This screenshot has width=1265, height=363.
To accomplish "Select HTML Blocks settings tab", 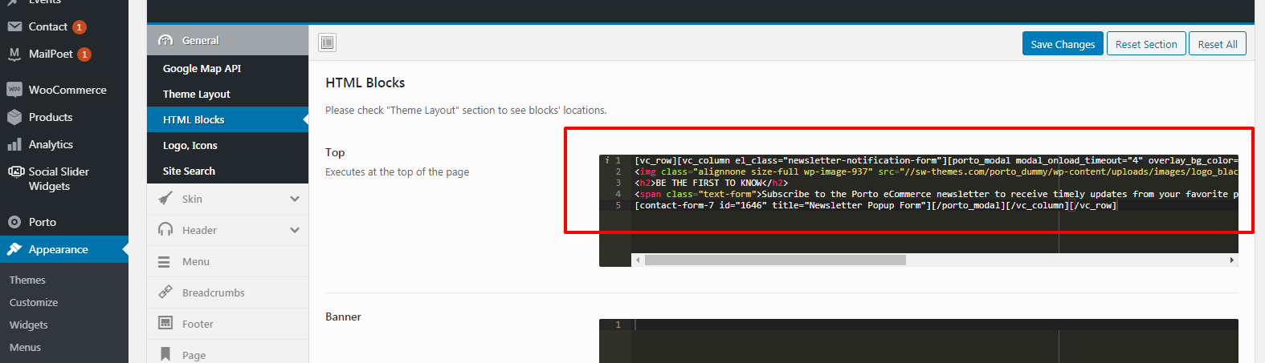I will click(x=227, y=119).
